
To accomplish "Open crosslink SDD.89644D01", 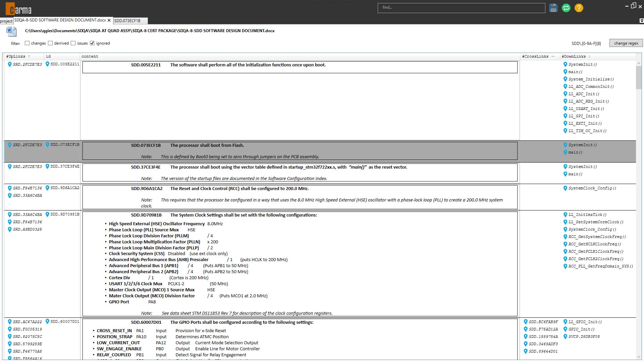I will (x=543, y=351).
